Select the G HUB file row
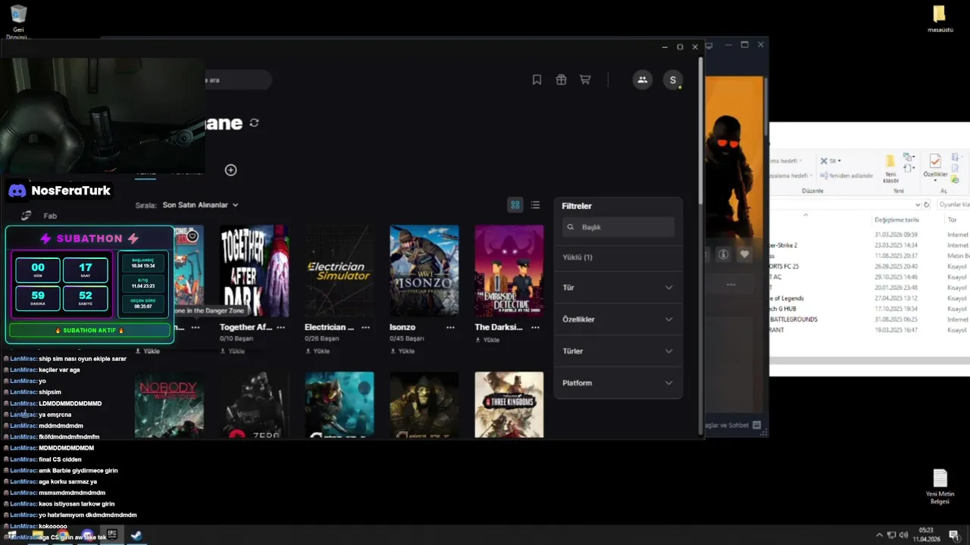970x545 pixels. pos(869,309)
